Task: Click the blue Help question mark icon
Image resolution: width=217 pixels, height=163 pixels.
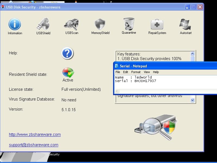Action: click(67, 53)
